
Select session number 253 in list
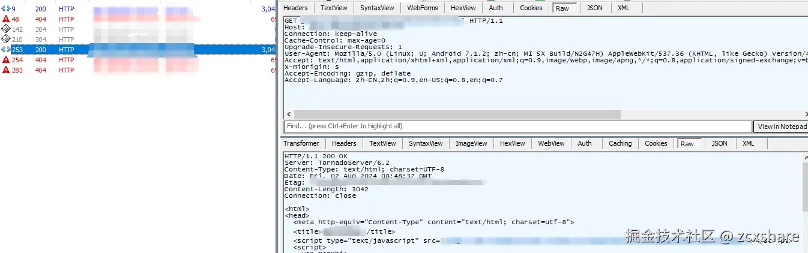(x=17, y=50)
